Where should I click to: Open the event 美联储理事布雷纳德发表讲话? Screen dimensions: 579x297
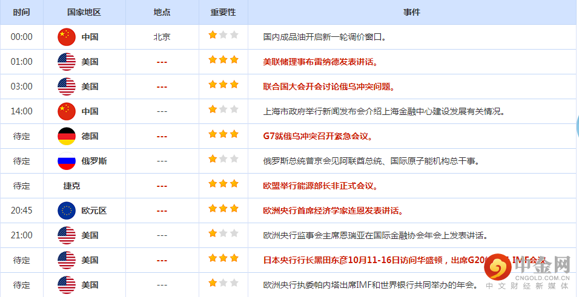click(320, 62)
